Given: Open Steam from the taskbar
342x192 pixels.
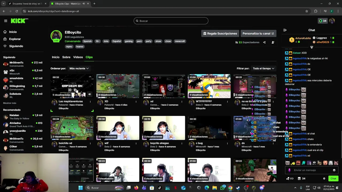Looking at the screenshot, I should click(x=238, y=188).
